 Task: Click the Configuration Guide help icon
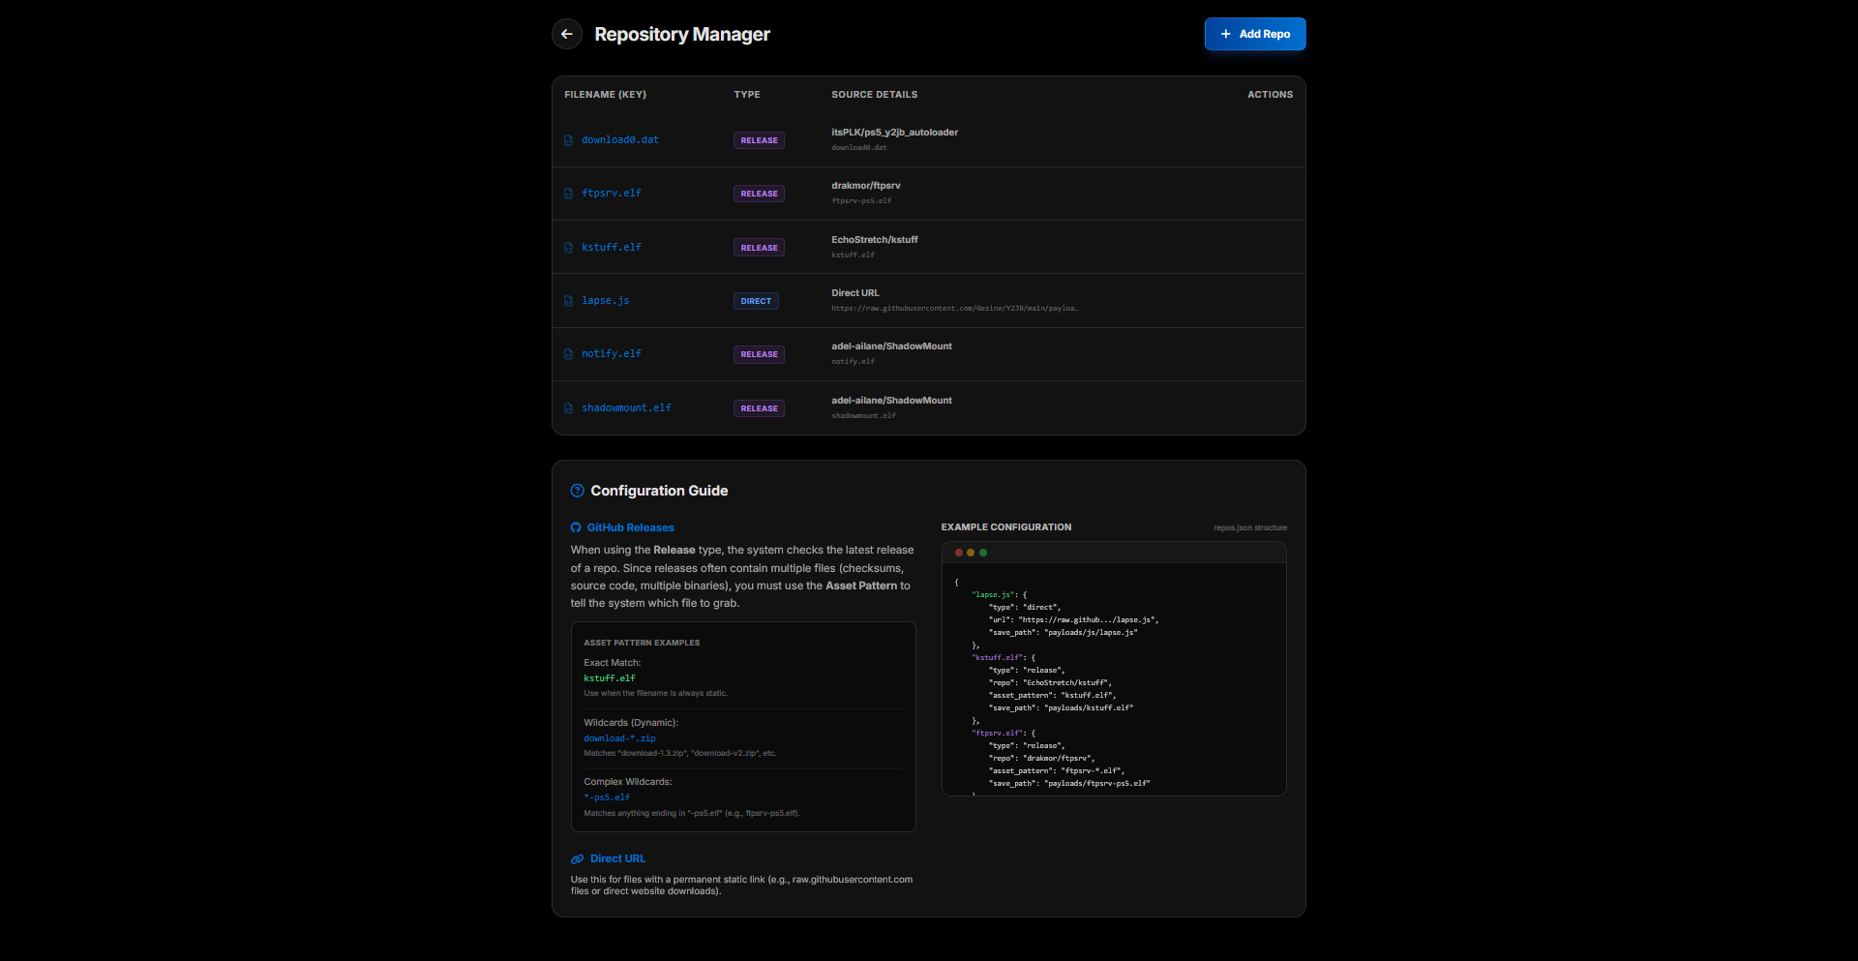[578, 491]
